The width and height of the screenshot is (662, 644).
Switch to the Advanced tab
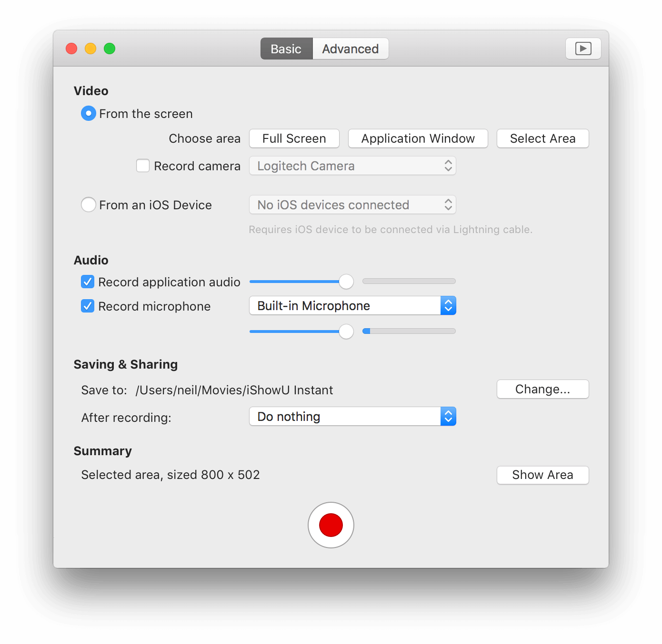350,49
